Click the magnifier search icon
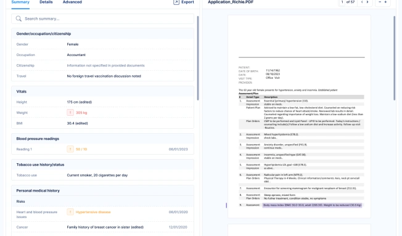The image size is (402, 236). coord(18,18)
